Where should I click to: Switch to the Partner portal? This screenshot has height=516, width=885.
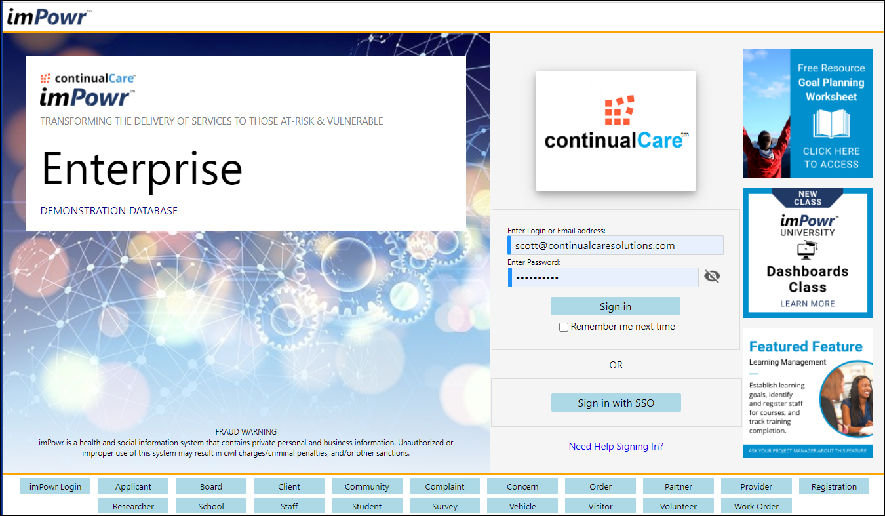tap(678, 486)
